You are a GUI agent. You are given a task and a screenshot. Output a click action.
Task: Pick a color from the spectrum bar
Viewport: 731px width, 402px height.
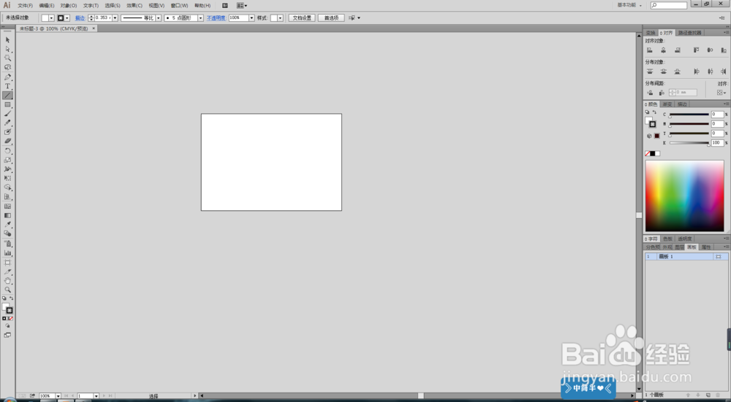(684, 196)
